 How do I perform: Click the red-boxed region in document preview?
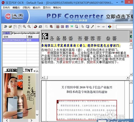click(87, 110)
